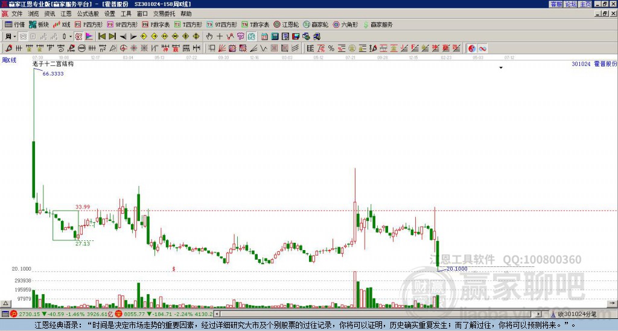The image size is (618, 331).
Task: Expand the 月 period dropdown arrow
Action: [14, 36]
